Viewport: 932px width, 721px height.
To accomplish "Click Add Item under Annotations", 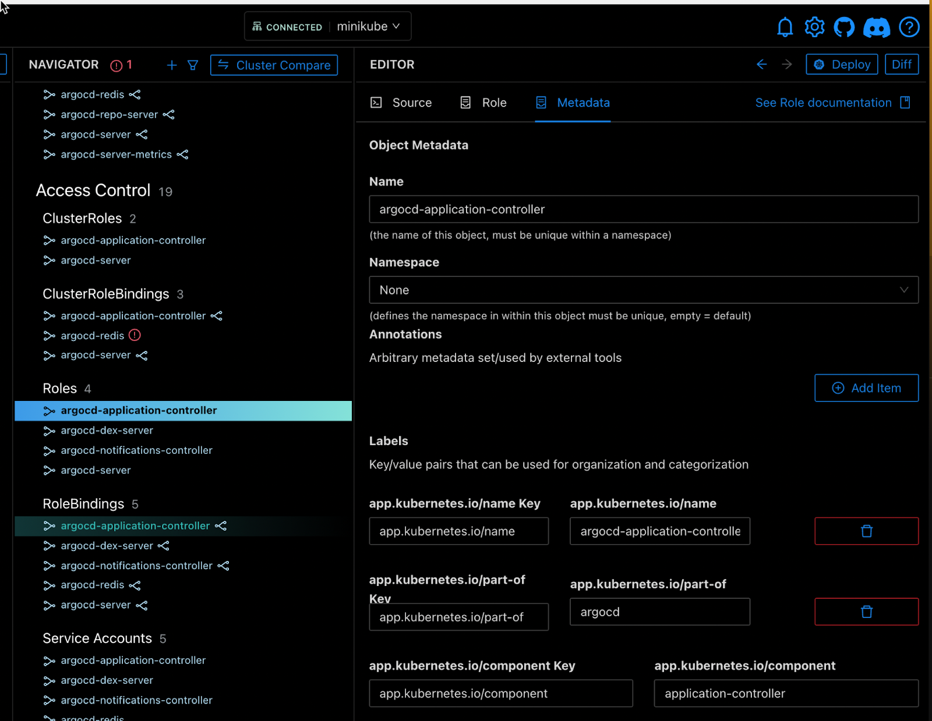I will click(x=866, y=388).
